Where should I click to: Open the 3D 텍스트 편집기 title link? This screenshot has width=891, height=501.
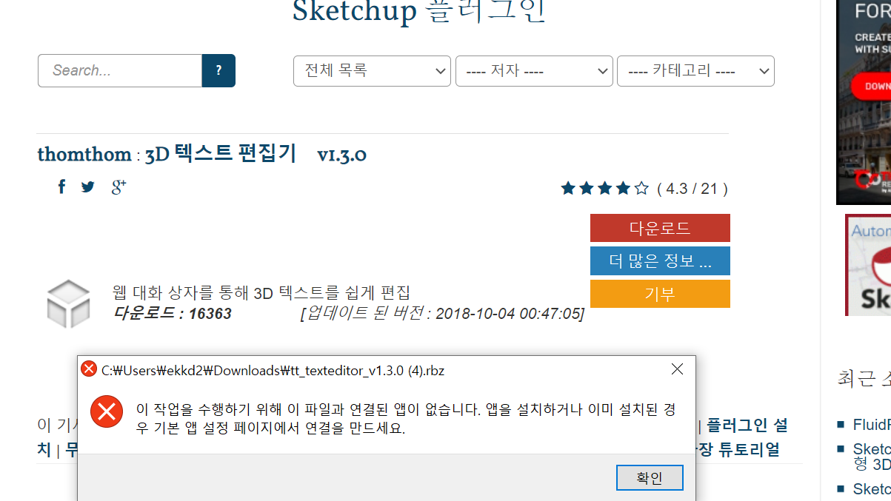221,154
